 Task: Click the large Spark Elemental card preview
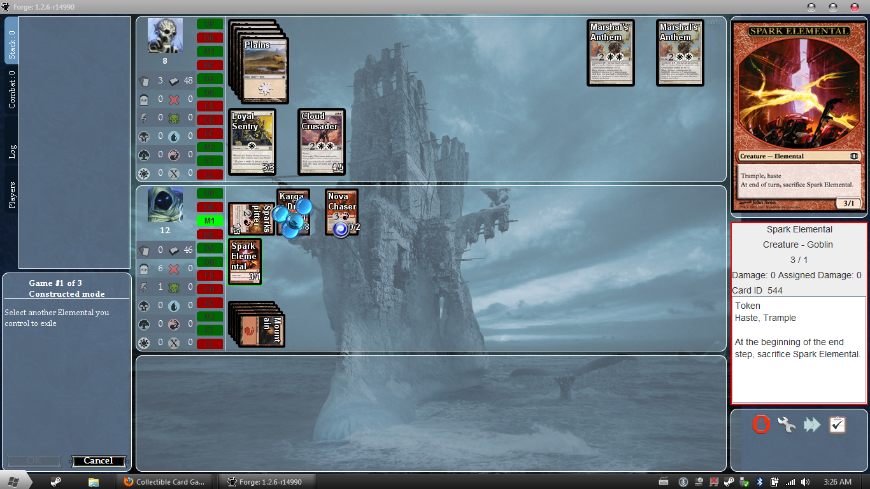(x=799, y=117)
